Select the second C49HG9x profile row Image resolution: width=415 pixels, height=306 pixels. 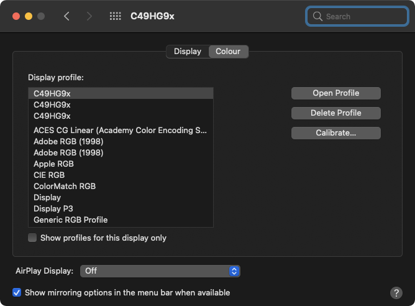coord(121,105)
